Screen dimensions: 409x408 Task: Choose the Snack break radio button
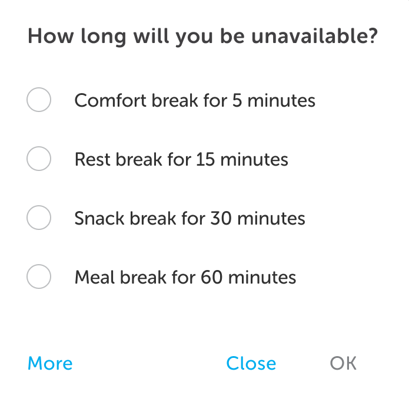pos(39,218)
